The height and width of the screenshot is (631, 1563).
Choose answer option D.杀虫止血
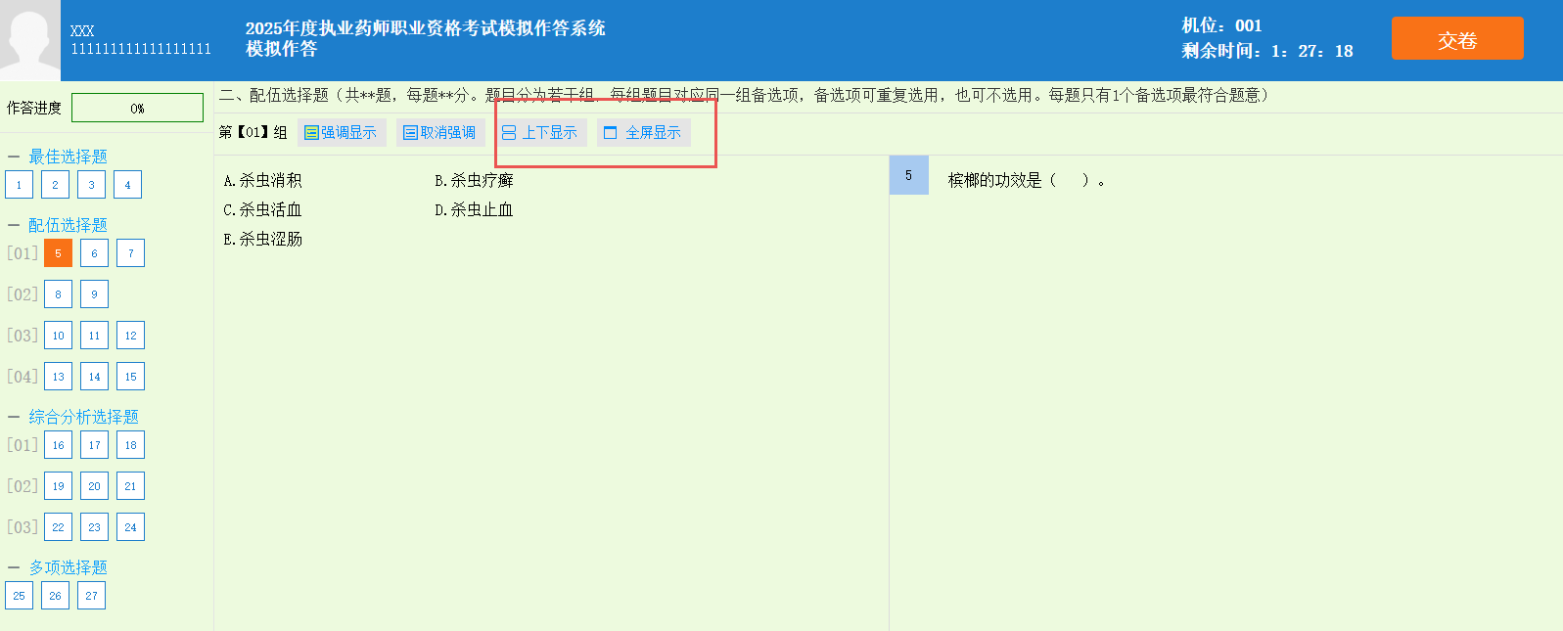point(474,210)
